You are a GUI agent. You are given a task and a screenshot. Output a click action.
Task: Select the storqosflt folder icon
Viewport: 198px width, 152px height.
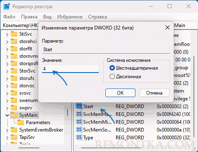click(x=14, y=64)
